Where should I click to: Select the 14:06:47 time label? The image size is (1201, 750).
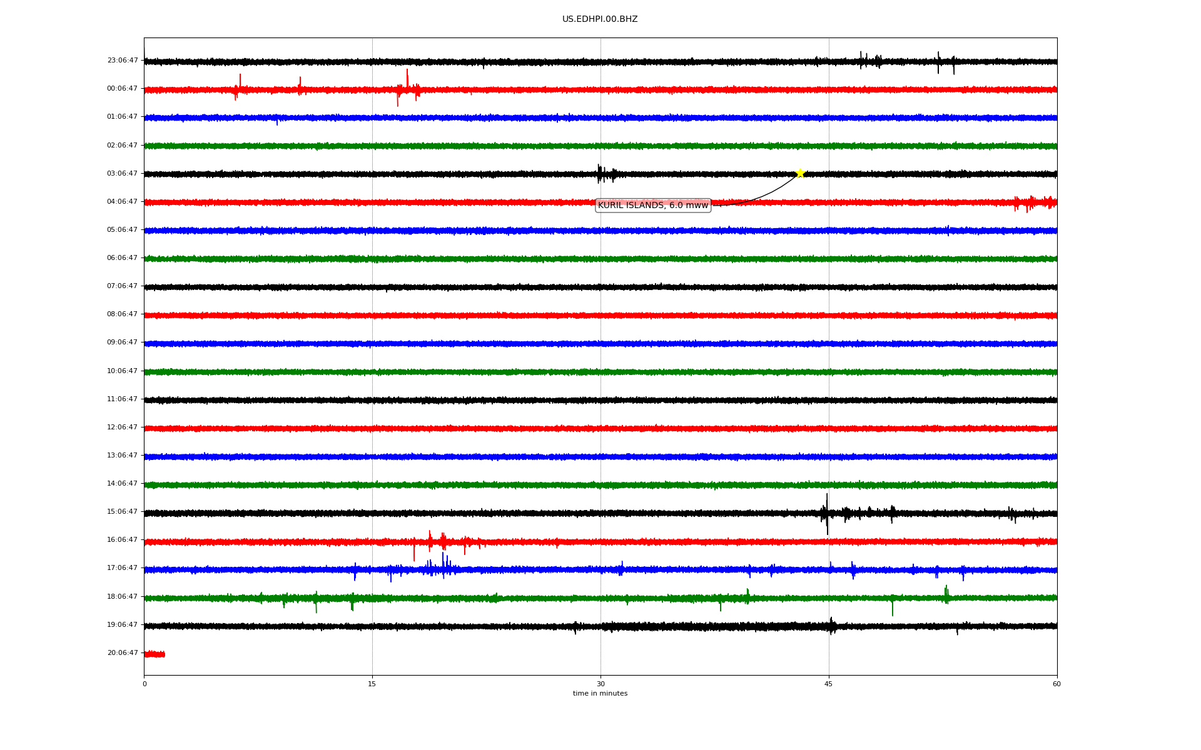(123, 484)
